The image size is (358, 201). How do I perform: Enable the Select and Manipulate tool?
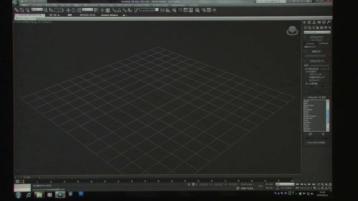tap(102, 10)
